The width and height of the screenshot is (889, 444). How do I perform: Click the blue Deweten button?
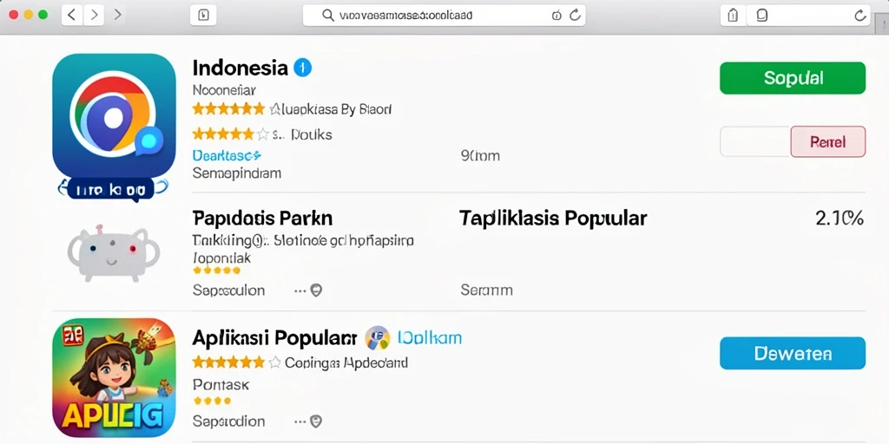793,354
